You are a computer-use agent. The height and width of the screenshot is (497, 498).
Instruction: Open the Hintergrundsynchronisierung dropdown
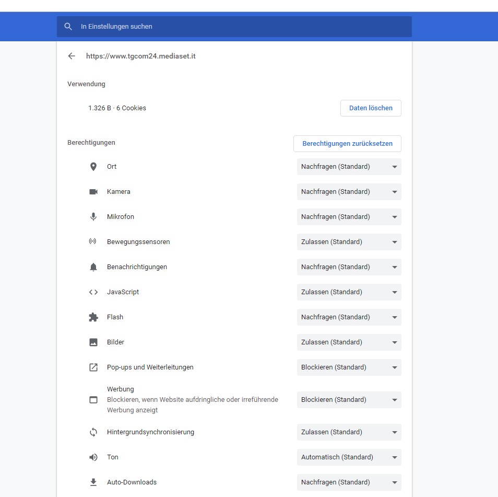click(x=349, y=432)
